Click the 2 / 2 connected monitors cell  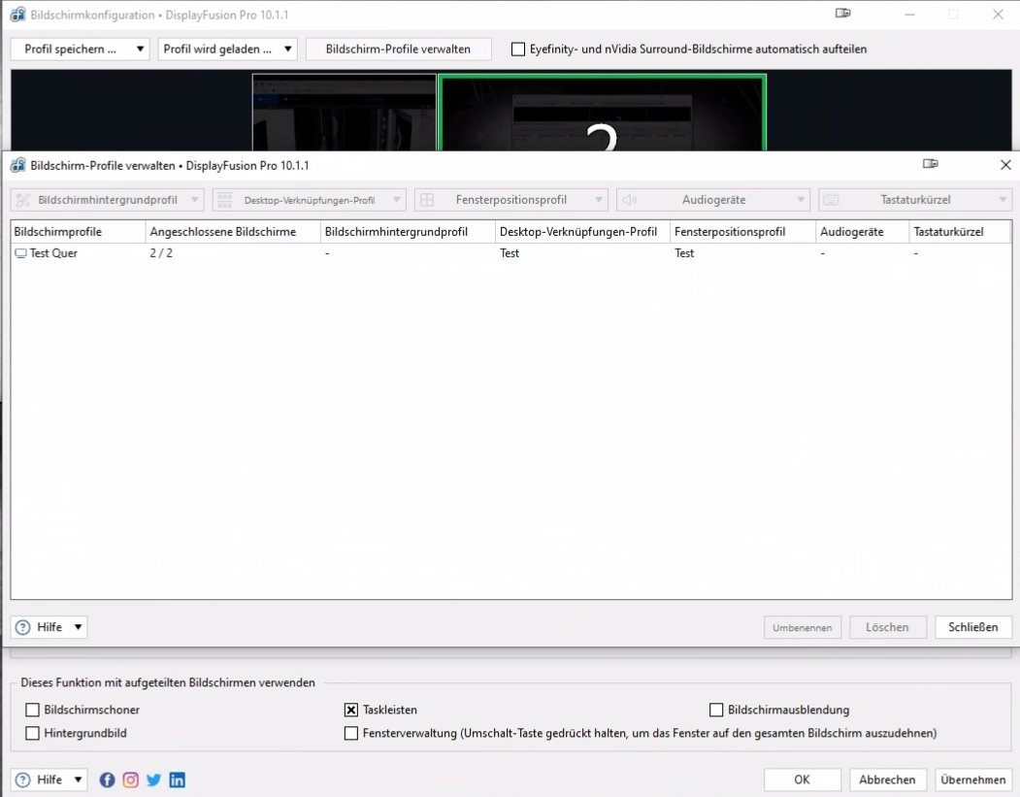click(161, 253)
